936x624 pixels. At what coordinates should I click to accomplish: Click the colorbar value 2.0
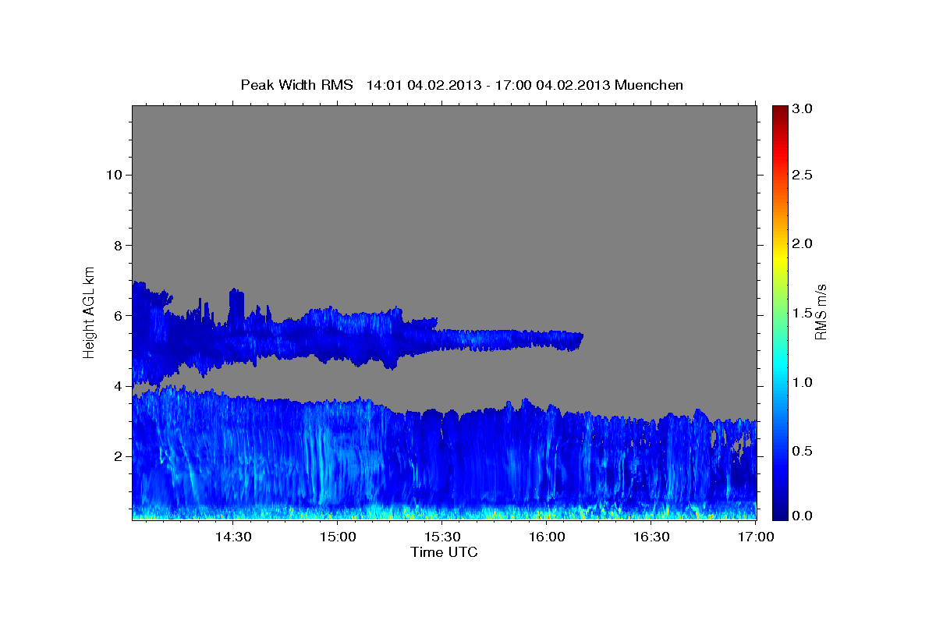(x=804, y=243)
